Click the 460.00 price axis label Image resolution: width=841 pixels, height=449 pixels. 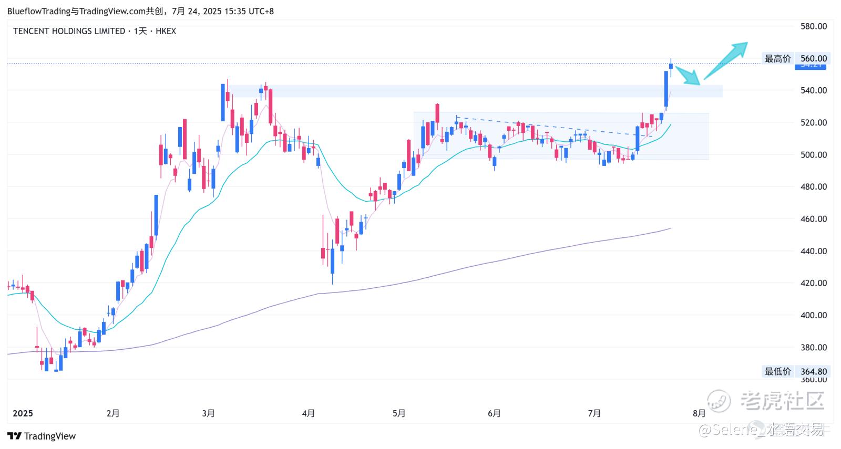tap(814, 218)
